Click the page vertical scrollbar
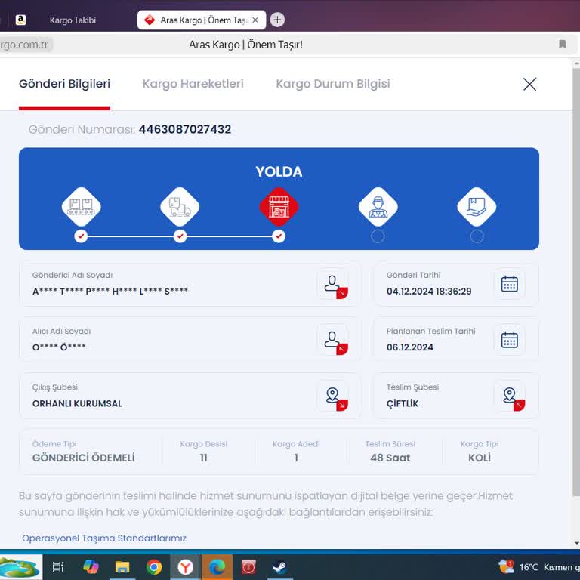 pyautogui.click(x=576, y=281)
